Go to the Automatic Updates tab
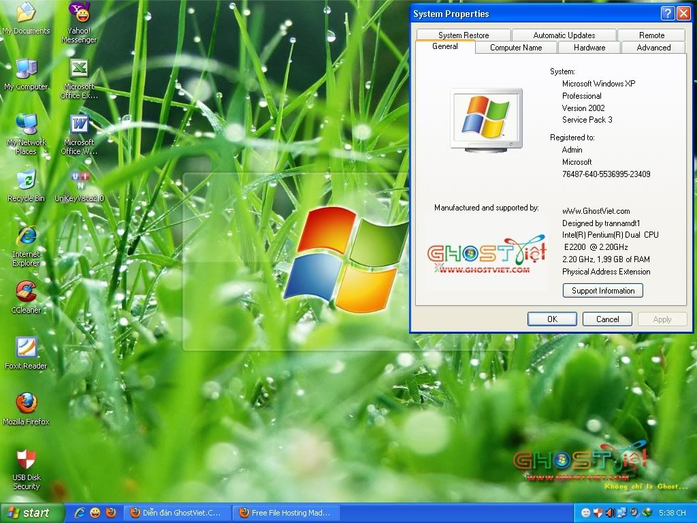The height and width of the screenshot is (523, 697). coord(564,35)
